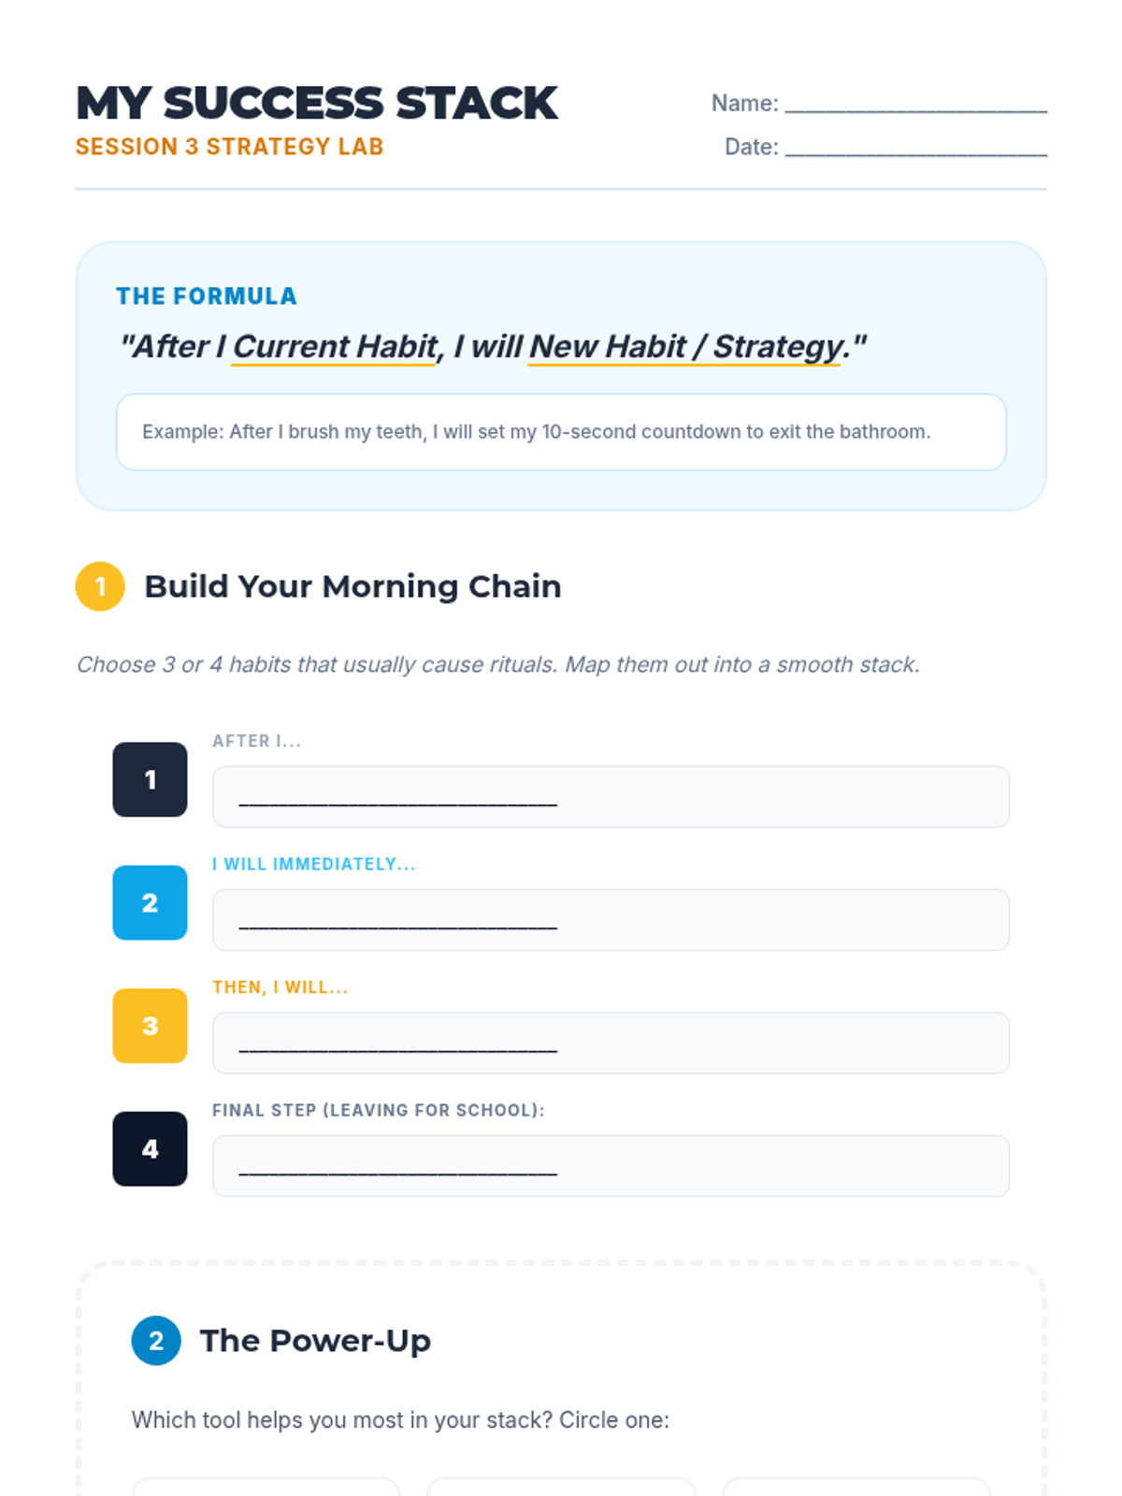Click the 'After I...' answer field
1122x1496 pixels.
pyautogui.click(x=611, y=797)
